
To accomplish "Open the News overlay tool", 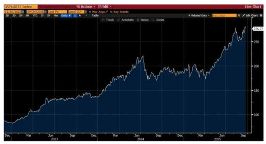I will [x=143, y=20].
